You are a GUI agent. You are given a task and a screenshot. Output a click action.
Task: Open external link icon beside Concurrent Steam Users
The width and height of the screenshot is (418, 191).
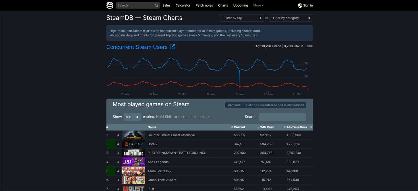click(x=172, y=47)
